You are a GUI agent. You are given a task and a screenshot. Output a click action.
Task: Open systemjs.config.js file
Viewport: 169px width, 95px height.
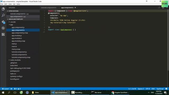(16, 76)
